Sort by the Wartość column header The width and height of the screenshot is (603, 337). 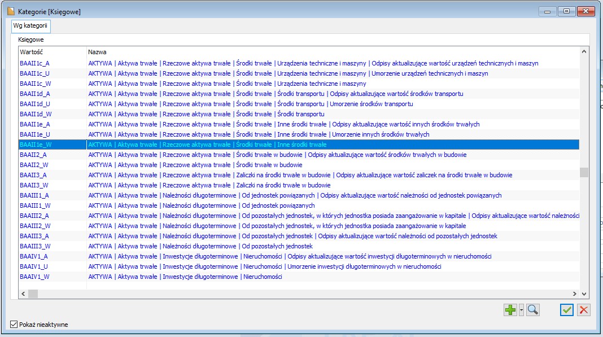tap(52, 51)
